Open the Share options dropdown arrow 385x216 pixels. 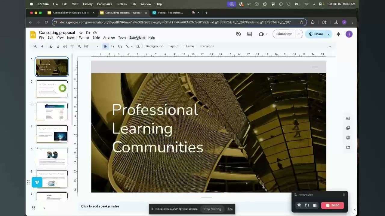[x=328, y=34]
